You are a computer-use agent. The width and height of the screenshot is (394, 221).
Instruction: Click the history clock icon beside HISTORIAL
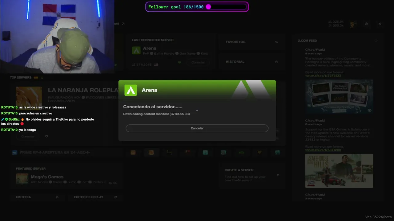coord(277,62)
